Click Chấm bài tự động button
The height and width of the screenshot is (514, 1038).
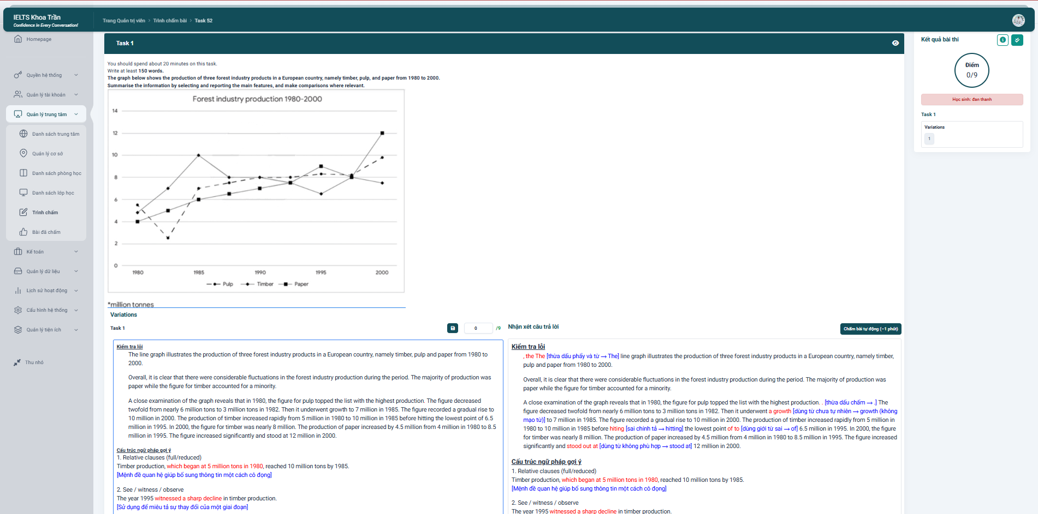(870, 329)
